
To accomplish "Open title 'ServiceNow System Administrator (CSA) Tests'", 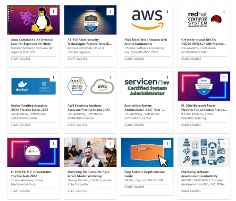I will point(144,108).
